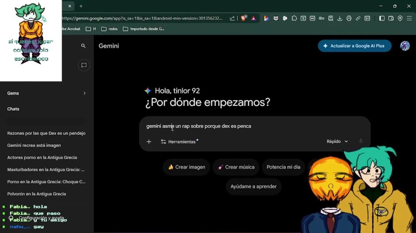This screenshot has width=416, height=233.
Task: Click the key passwords icon in toolbar
Action: 321,18
